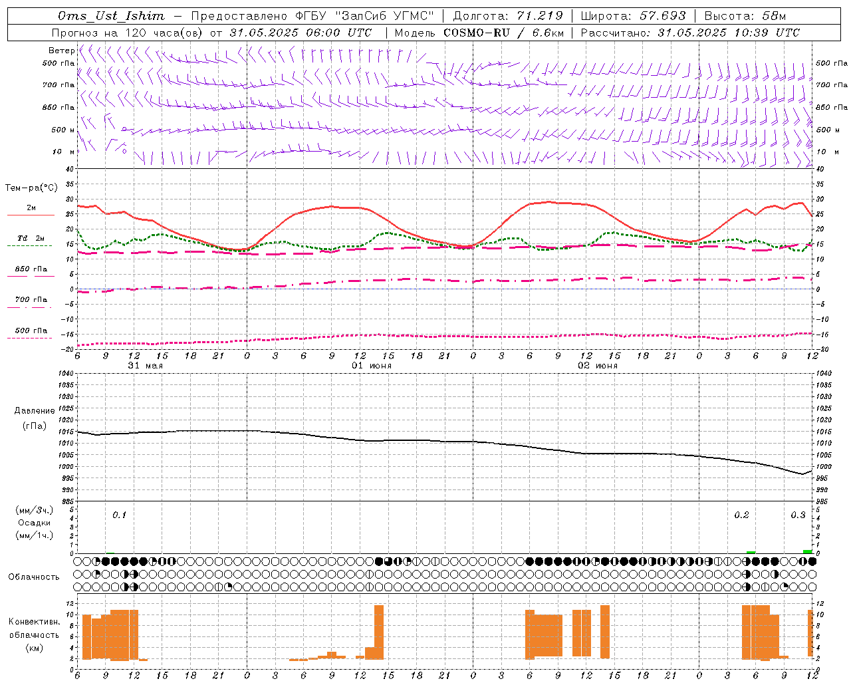Select the text Предоставлено ФГБУ "ЗапСиб УГМС"
Image resolution: width=851 pixels, height=681 pixels.
click(312, 16)
